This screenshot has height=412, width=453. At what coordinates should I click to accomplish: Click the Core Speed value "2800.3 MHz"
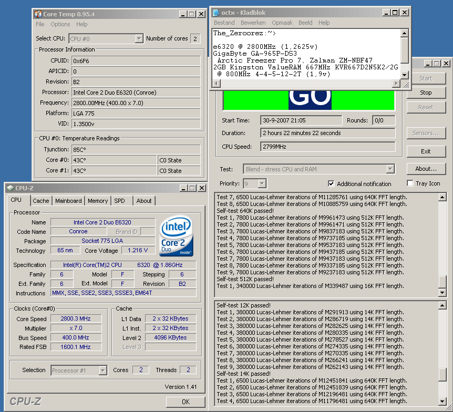76,318
